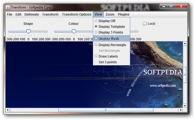Toggle the Draw Labels checkbox

112,56
